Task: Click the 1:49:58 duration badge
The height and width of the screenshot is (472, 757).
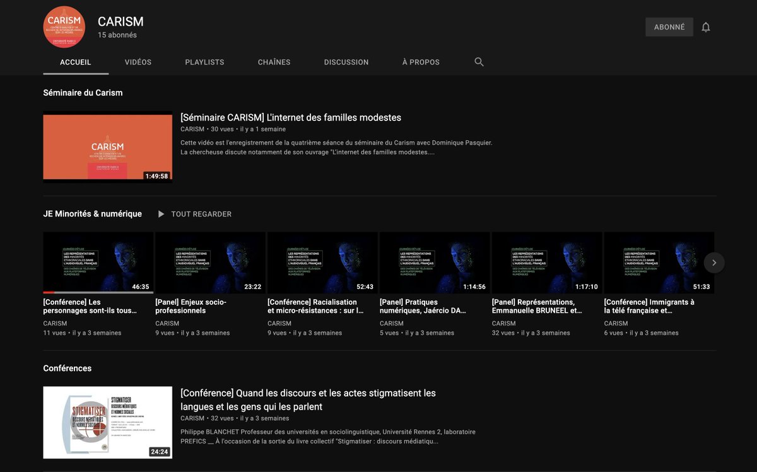Action: pos(156,176)
